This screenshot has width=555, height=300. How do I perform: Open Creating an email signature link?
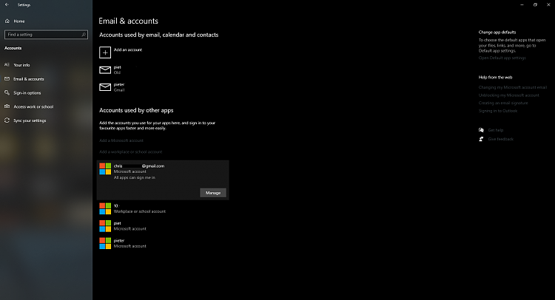click(x=503, y=103)
